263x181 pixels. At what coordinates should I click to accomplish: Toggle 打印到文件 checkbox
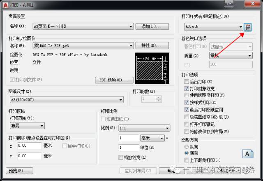(12, 80)
